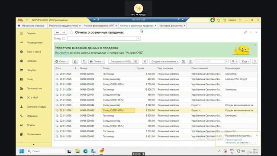277x156 pixels.
Task: Open the form's more options dots icon
Action: click(251, 32)
